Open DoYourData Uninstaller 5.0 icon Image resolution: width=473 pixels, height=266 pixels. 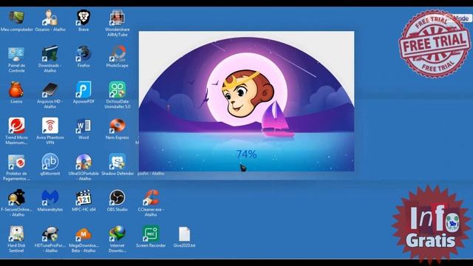[118, 89]
